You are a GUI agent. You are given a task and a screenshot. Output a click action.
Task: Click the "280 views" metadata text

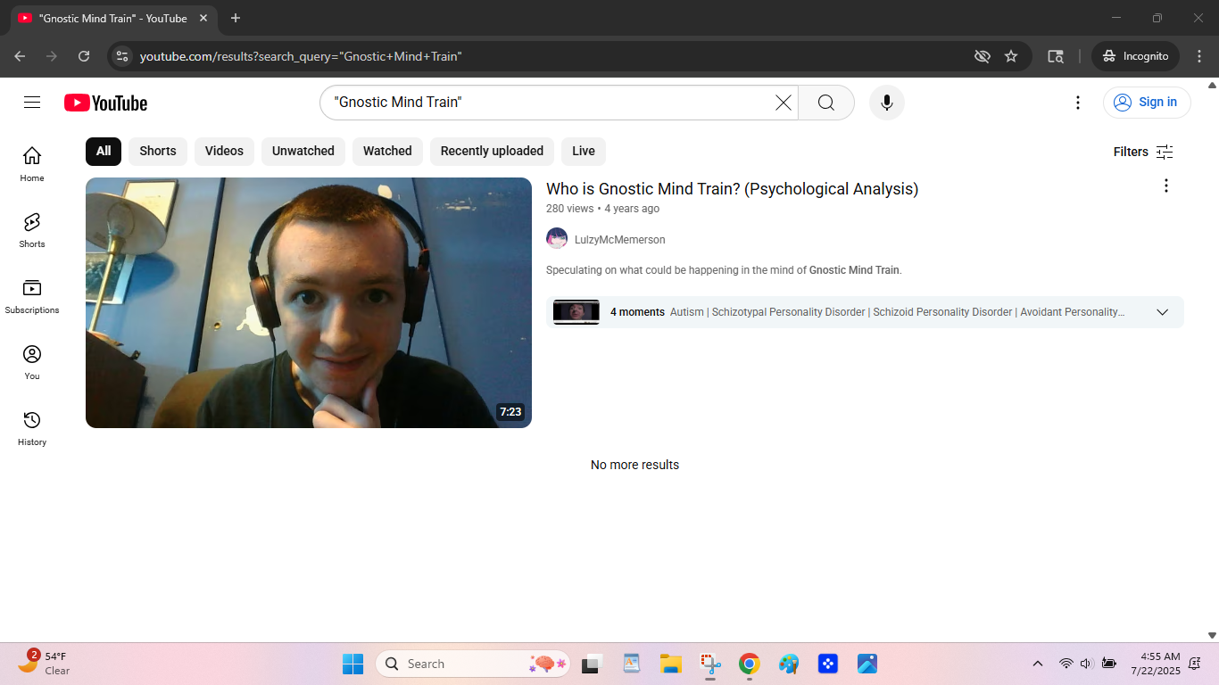[x=569, y=209]
